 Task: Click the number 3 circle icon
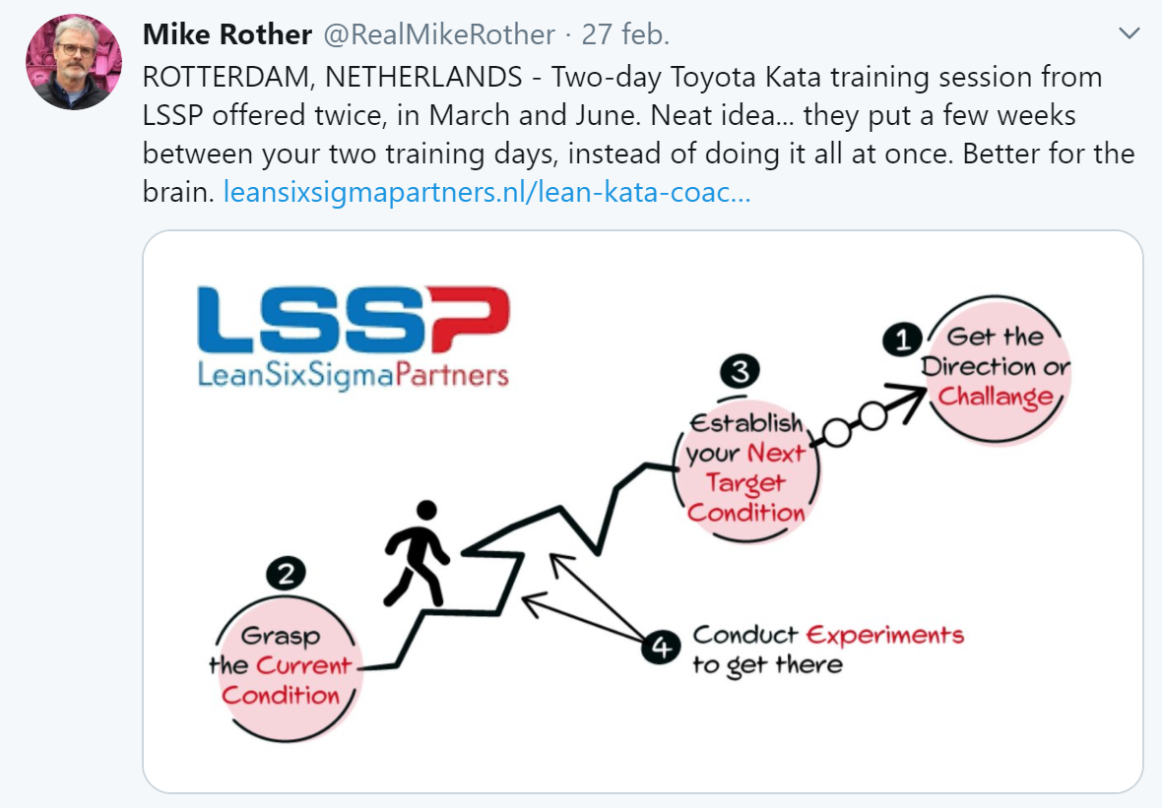[x=740, y=370]
